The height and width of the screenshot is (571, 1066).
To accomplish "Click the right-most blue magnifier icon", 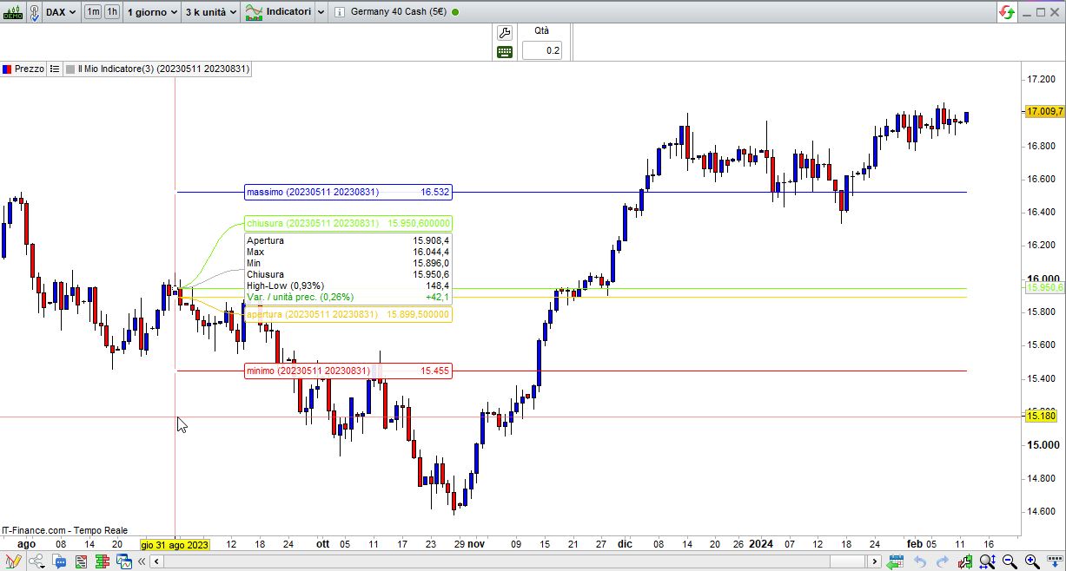I will click(x=1031, y=561).
